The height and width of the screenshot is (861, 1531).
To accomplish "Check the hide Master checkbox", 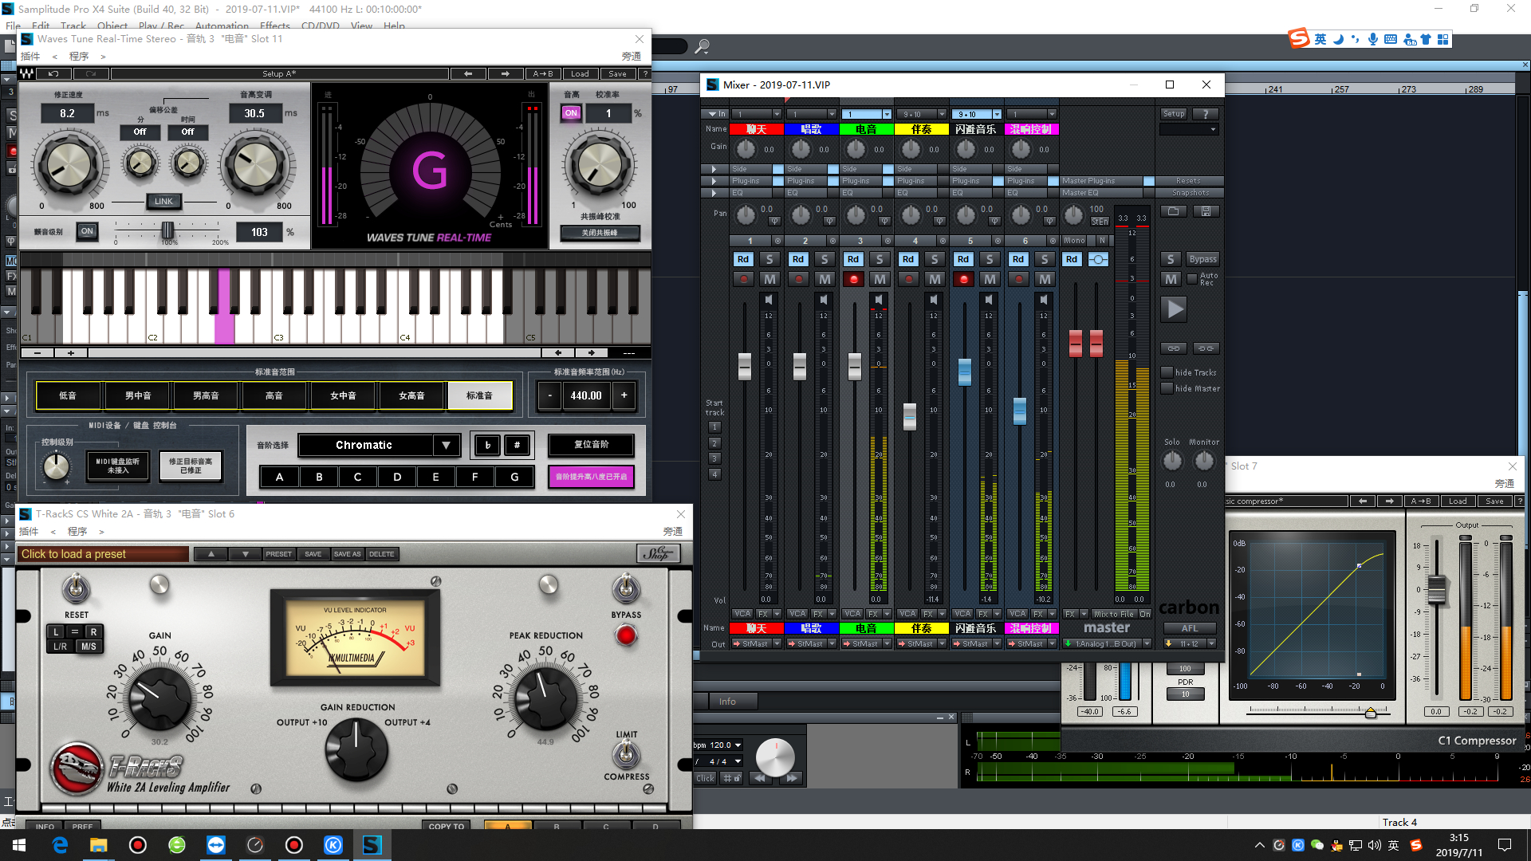I will [x=1167, y=388].
